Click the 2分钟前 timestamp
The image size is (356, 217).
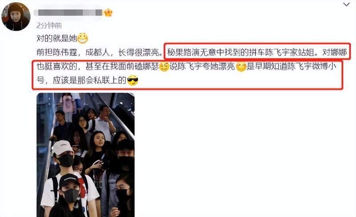[x=49, y=25]
